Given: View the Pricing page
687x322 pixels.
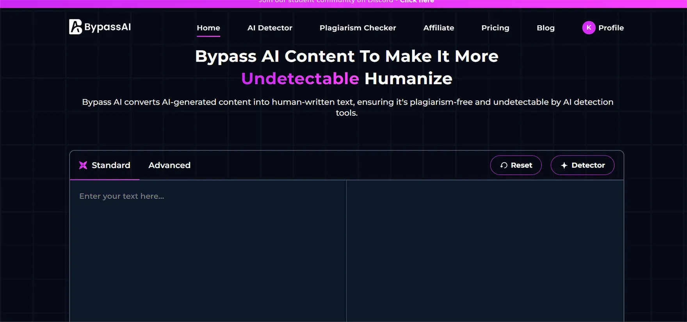Looking at the screenshot, I should (x=495, y=28).
